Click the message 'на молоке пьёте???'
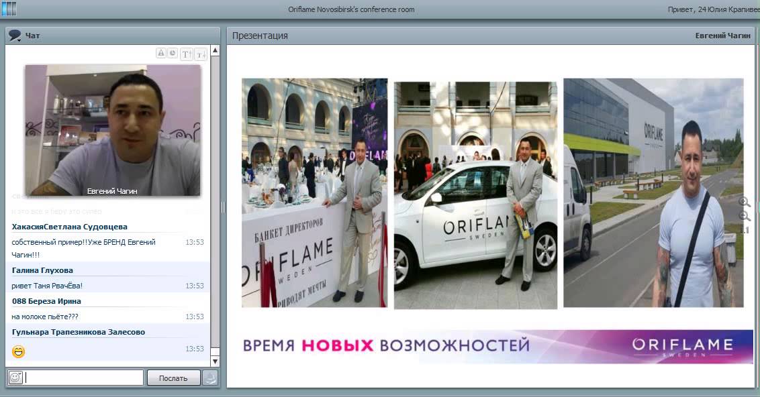 [x=45, y=317]
